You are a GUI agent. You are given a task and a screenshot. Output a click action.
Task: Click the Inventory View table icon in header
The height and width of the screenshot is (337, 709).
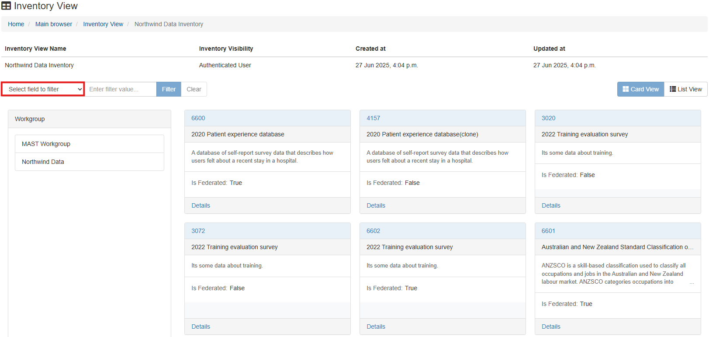pyautogui.click(x=6, y=6)
